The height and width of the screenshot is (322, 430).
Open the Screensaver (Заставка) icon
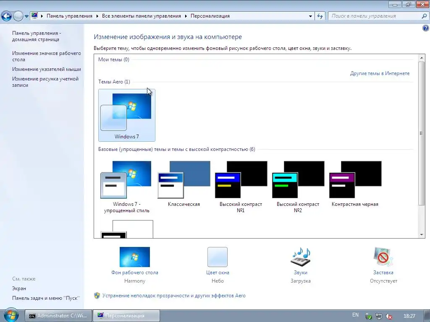tap(383, 257)
